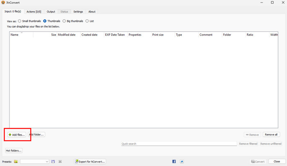This screenshot has height=166, width=287.
Task: Click Add files button
Action: (16, 135)
